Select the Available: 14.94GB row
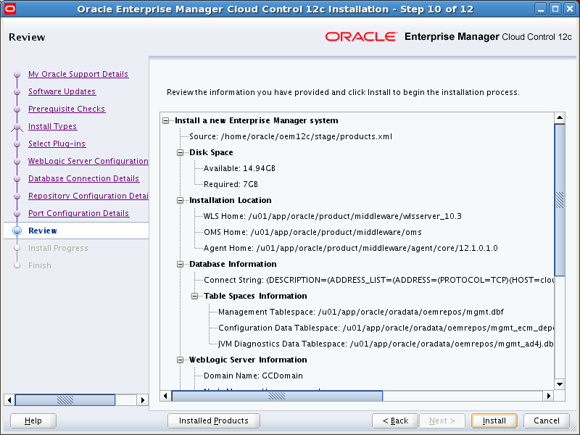Image resolution: width=580 pixels, height=435 pixels. [239, 168]
